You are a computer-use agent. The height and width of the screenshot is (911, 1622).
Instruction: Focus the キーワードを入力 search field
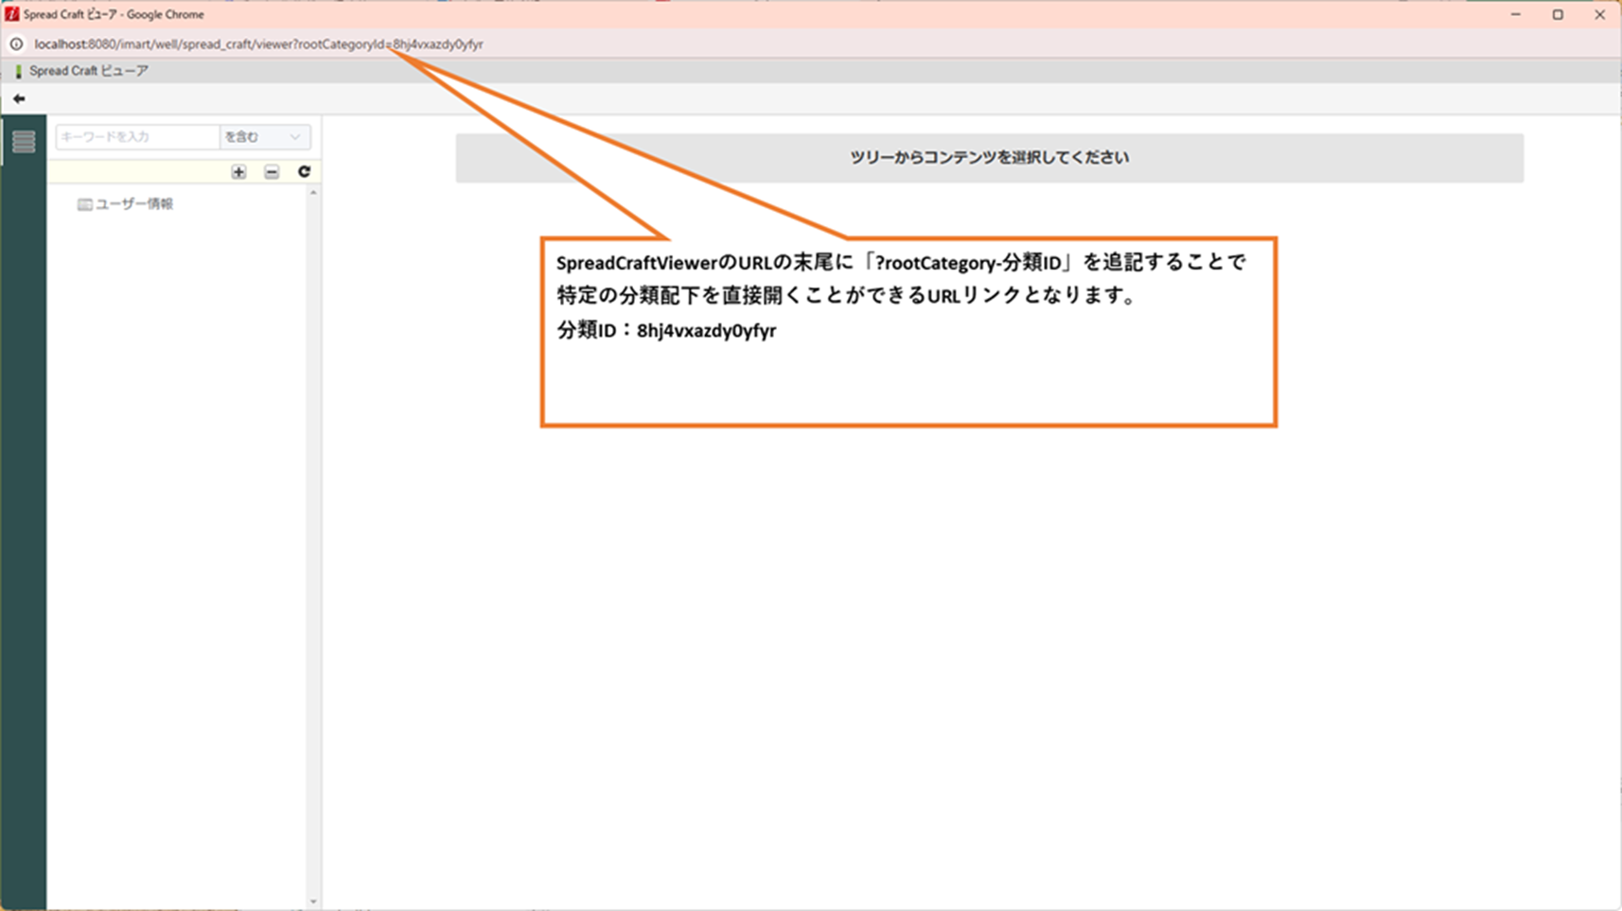point(137,137)
